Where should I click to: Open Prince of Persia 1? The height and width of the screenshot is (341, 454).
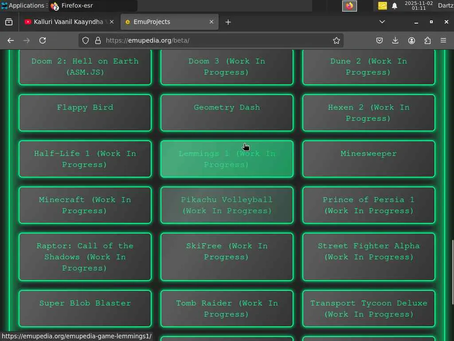coord(368,205)
